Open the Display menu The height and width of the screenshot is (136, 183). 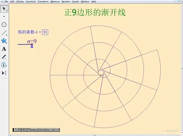tap(20, 2)
